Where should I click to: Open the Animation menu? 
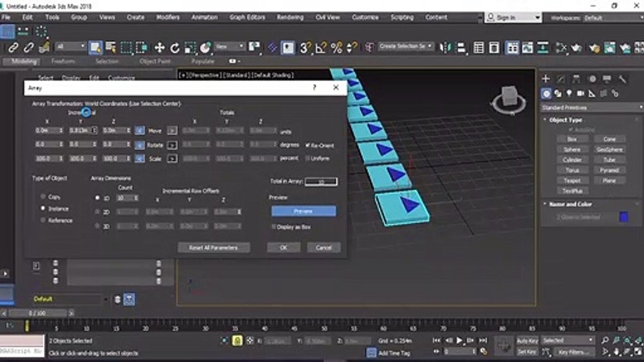[205, 17]
